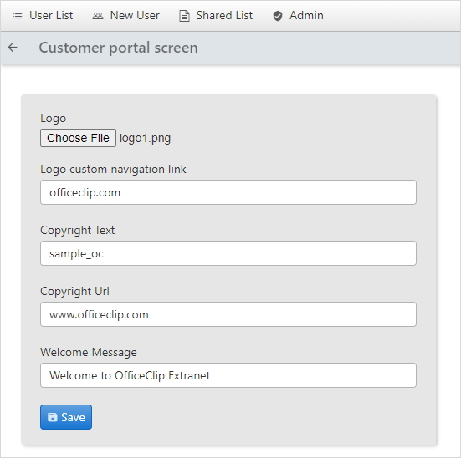Click the Copyright Url label
The width and height of the screenshot is (461, 458).
[74, 291]
